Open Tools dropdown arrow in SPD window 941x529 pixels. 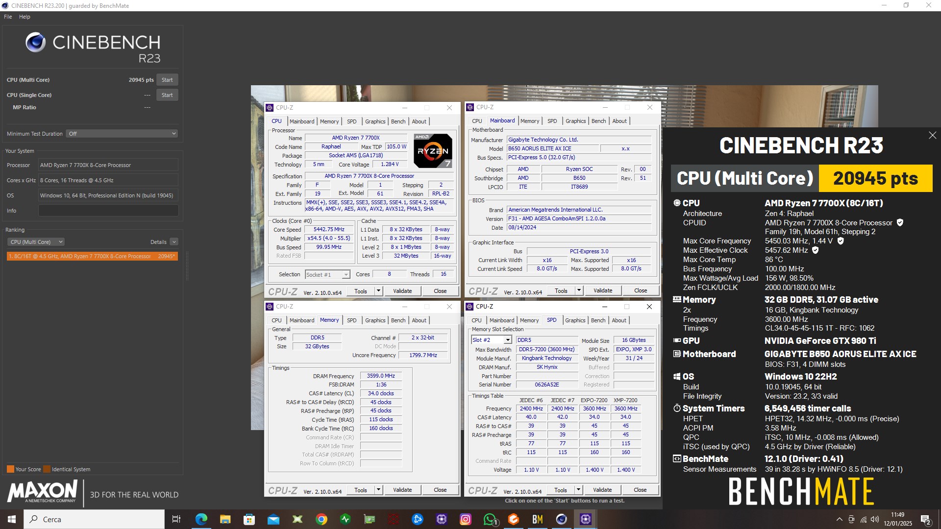578,490
